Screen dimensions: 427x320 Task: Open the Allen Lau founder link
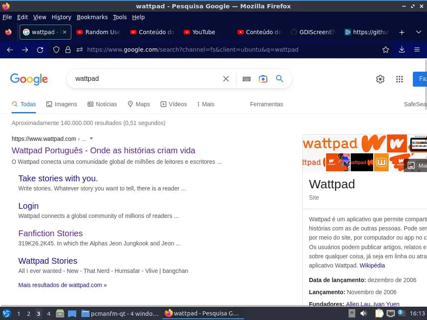pyautogui.click(x=357, y=304)
